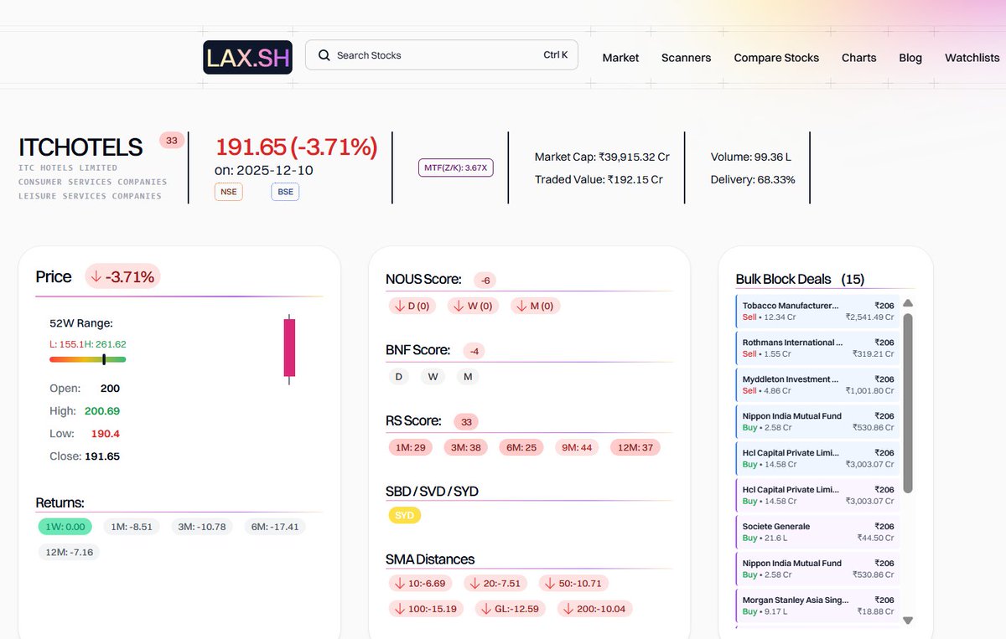The height and width of the screenshot is (639, 1006).
Task: Select the 6M: -17.41 returns chip
Action: click(x=275, y=527)
